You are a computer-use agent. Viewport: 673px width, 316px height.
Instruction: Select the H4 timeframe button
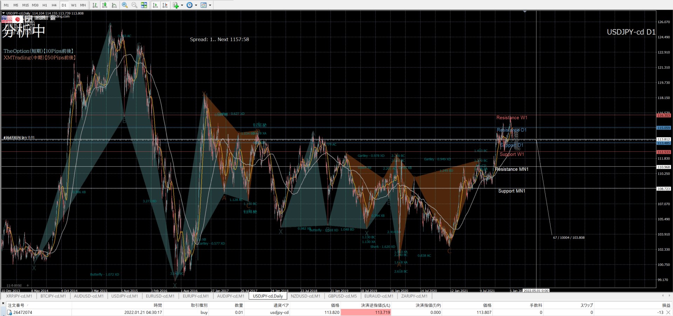coord(54,5)
